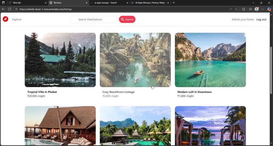Image resolution: width=273 pixels, height=146 pixels.
Task: Open browser settings and more menu
Action: [263, 9]
